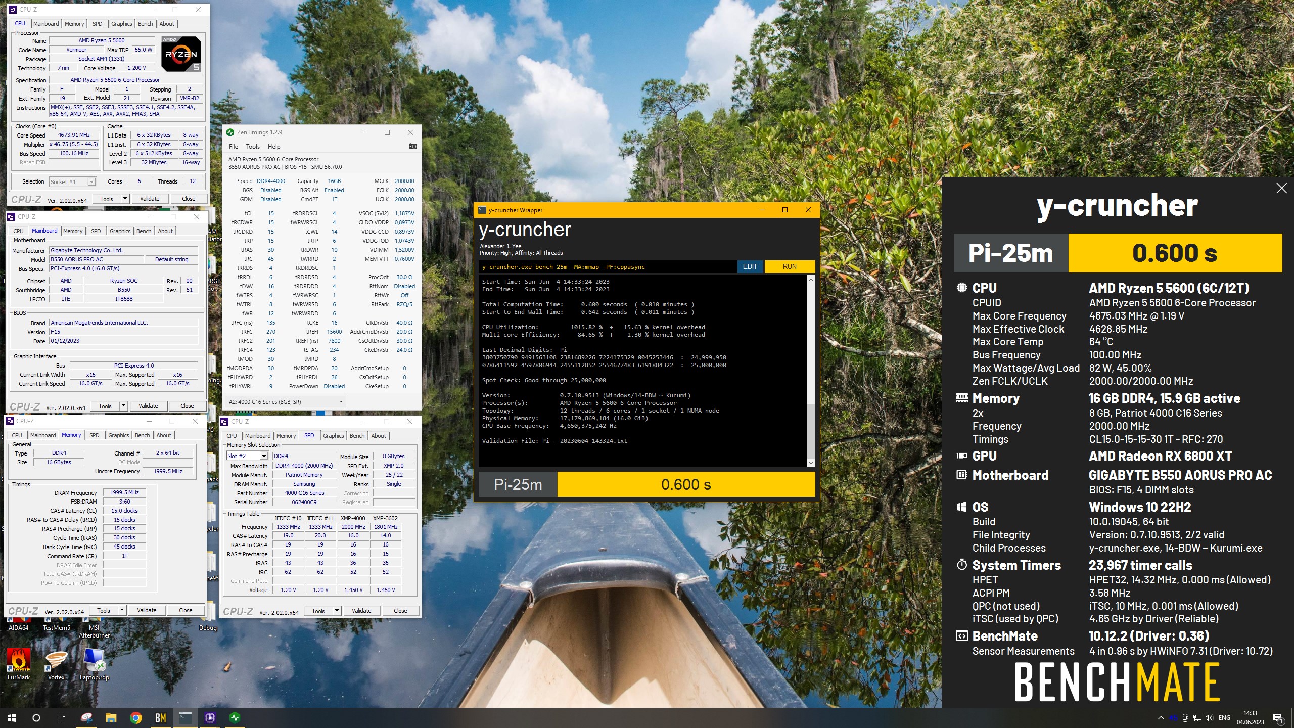Open Tools dropdown arrow in CPU-Z SPD window

tap(337, 611)
